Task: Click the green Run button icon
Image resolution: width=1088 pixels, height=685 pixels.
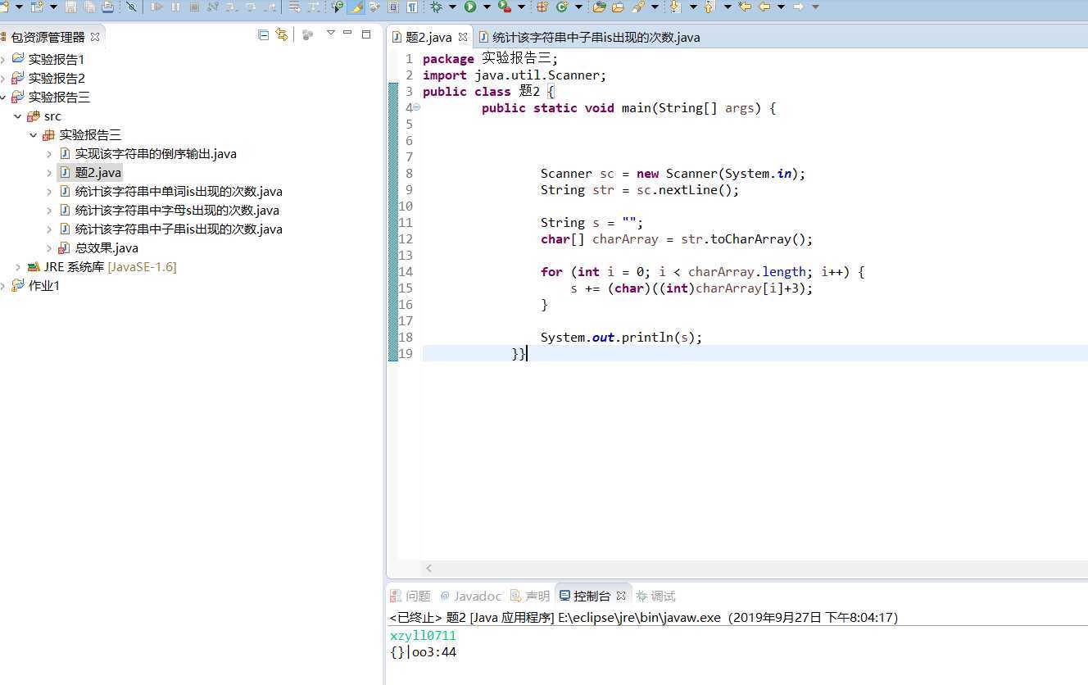Action: tap(470, 7)
